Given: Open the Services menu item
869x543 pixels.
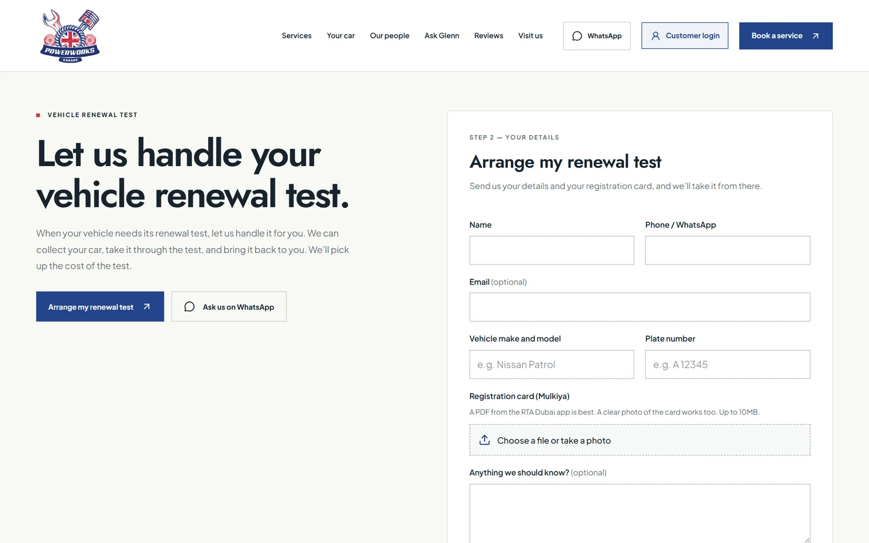Looking at the screenshot, I should [297, 36].
